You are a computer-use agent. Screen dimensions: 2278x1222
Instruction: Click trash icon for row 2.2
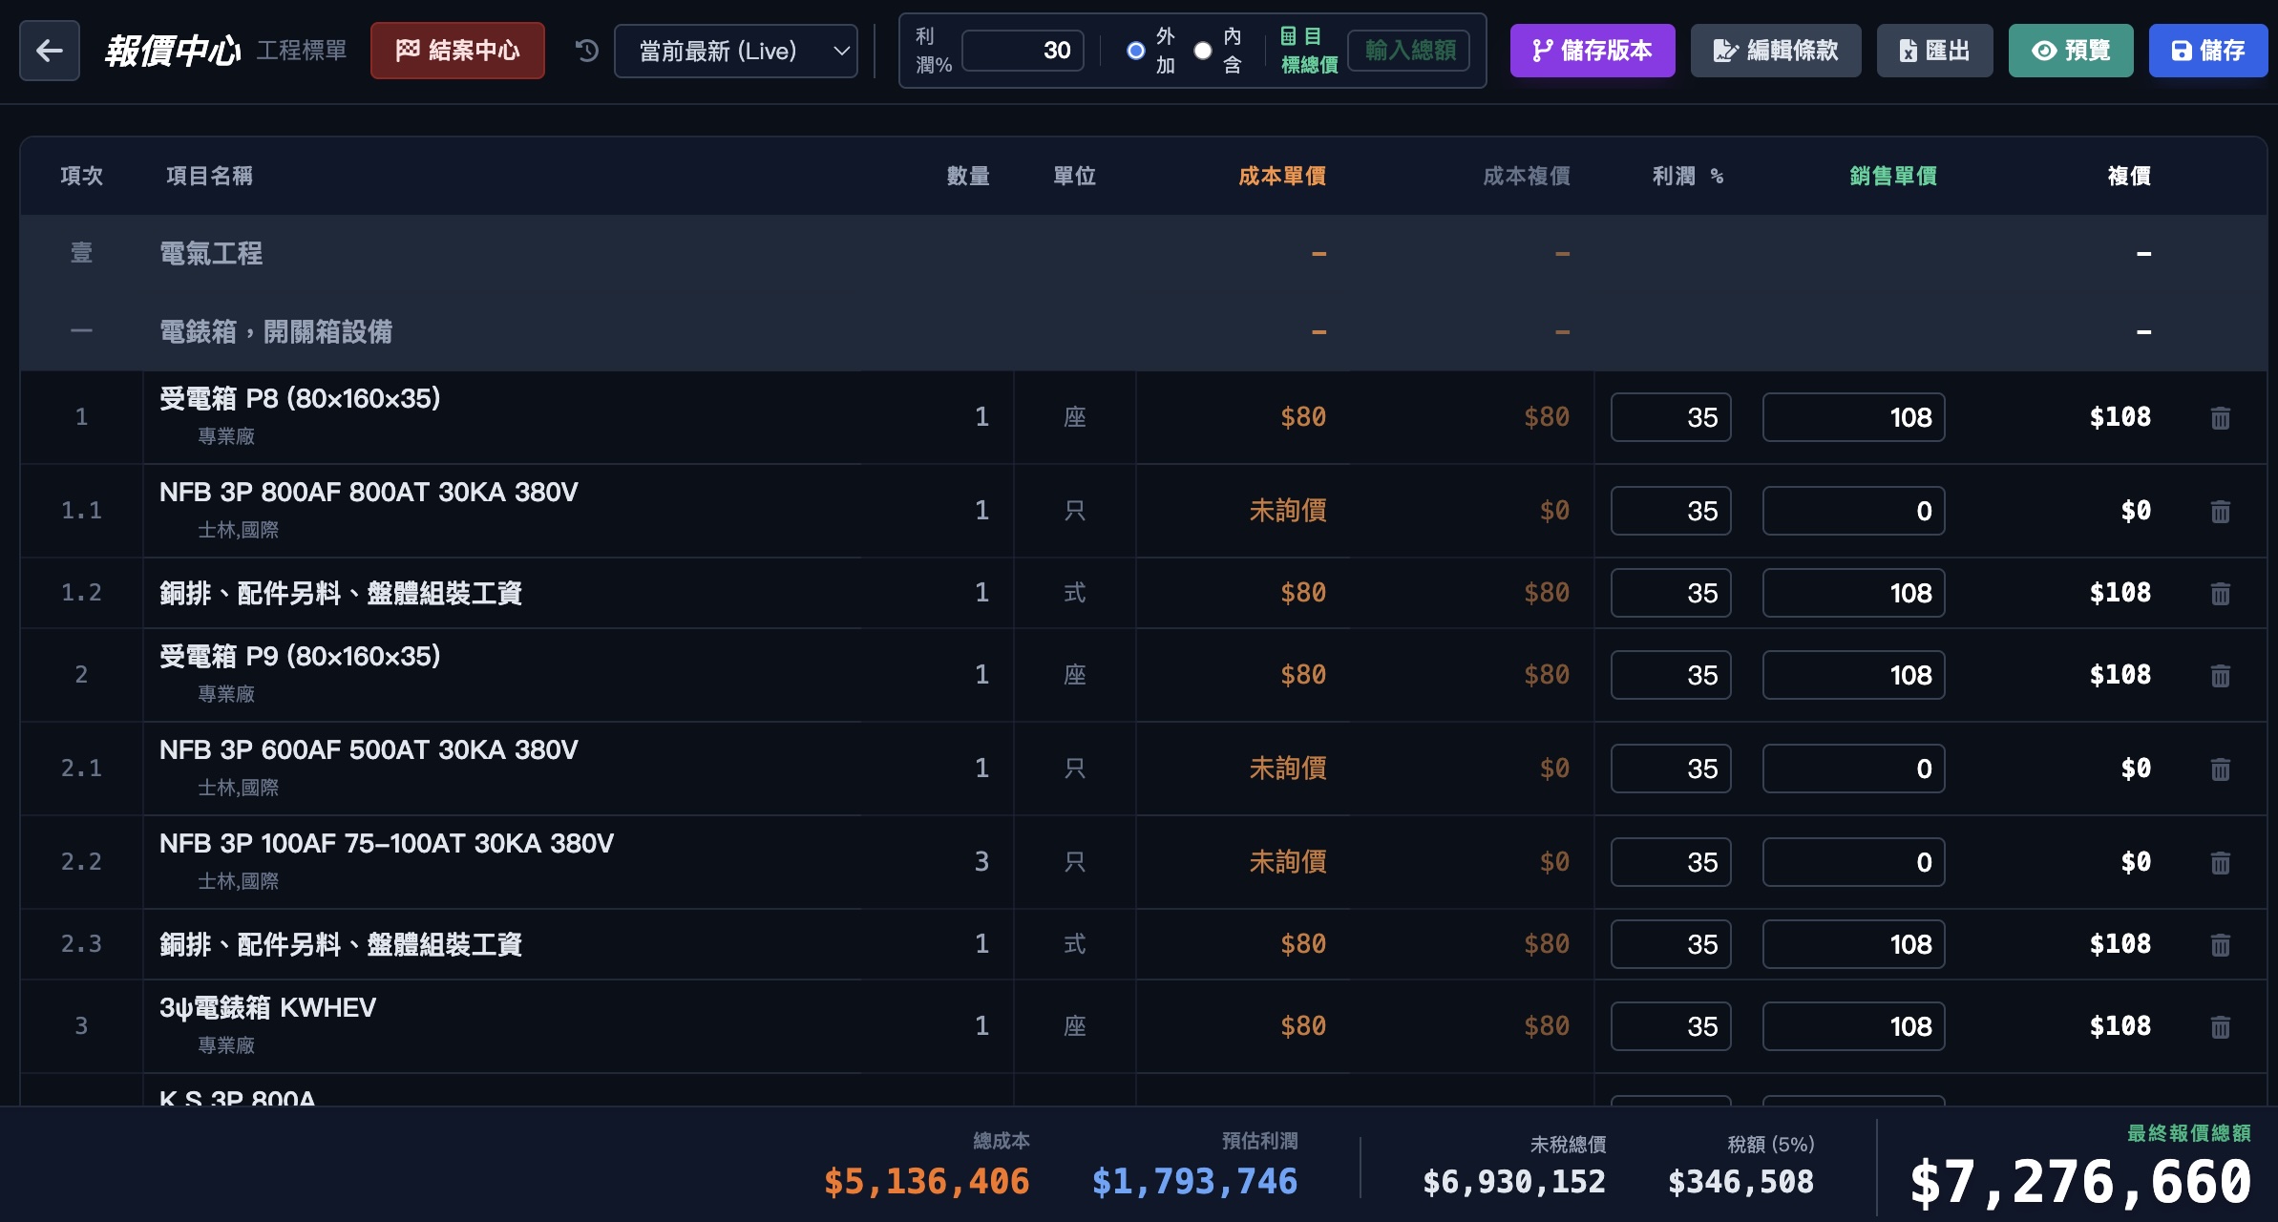(2220, 863)
